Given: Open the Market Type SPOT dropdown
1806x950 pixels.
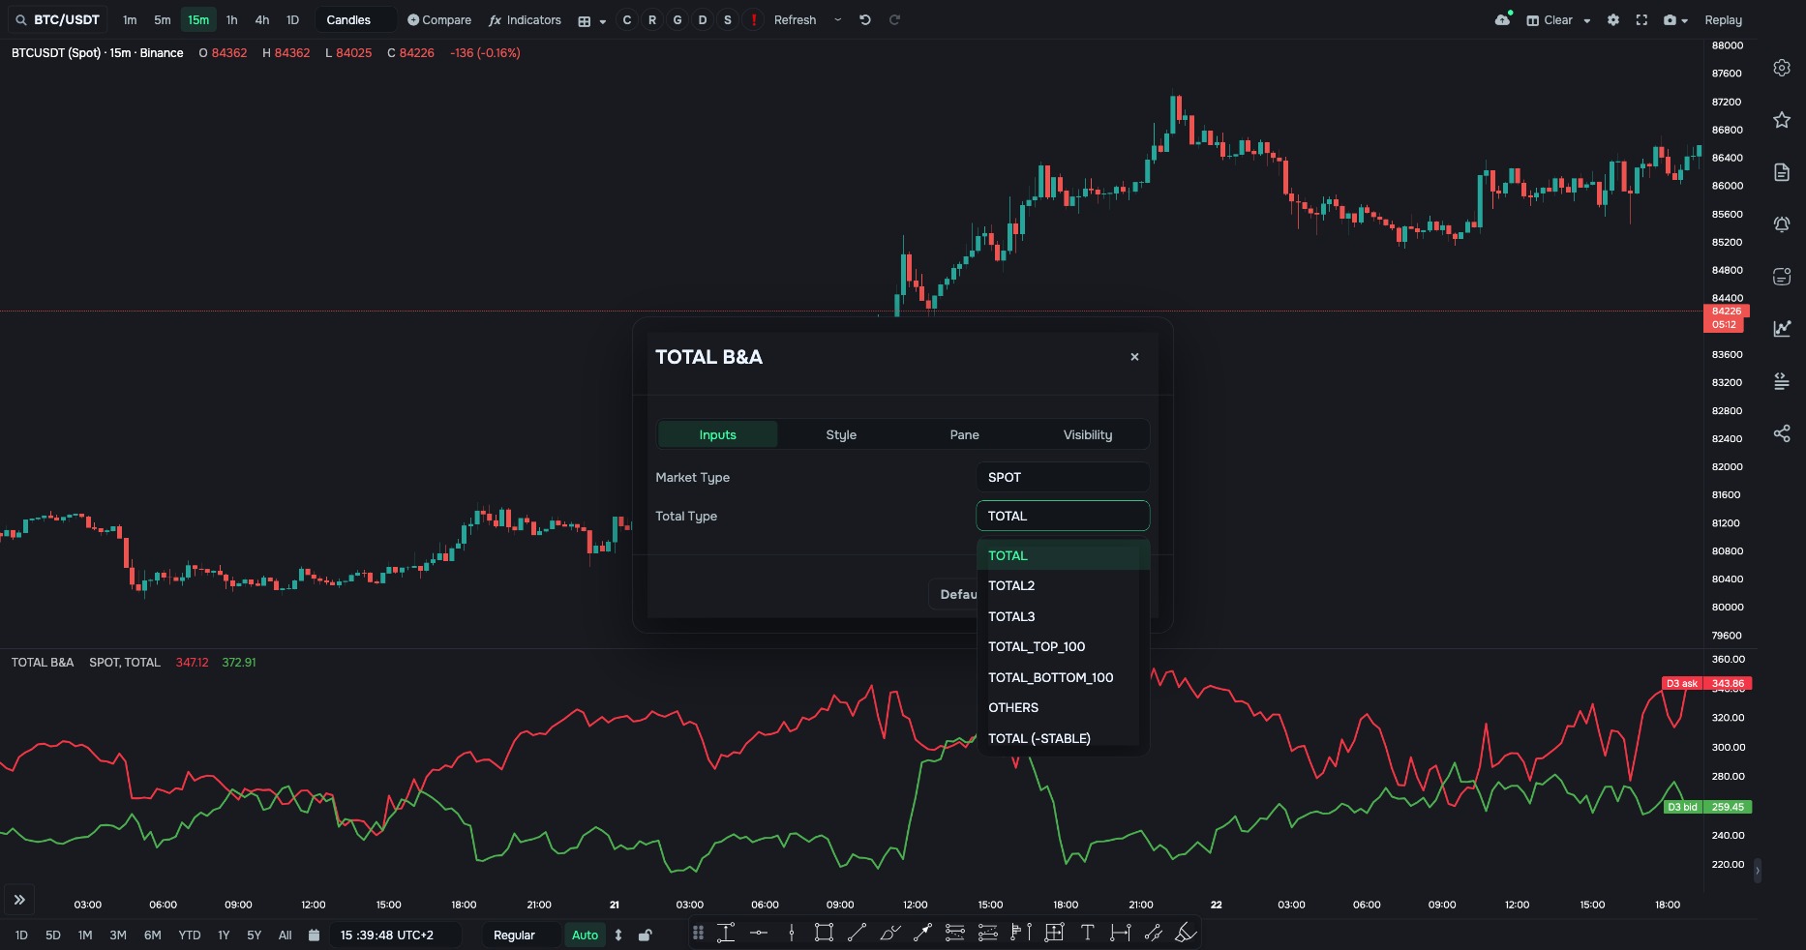Looking at the screenshot, I should pyautogui.click(x=1063, y=477).
